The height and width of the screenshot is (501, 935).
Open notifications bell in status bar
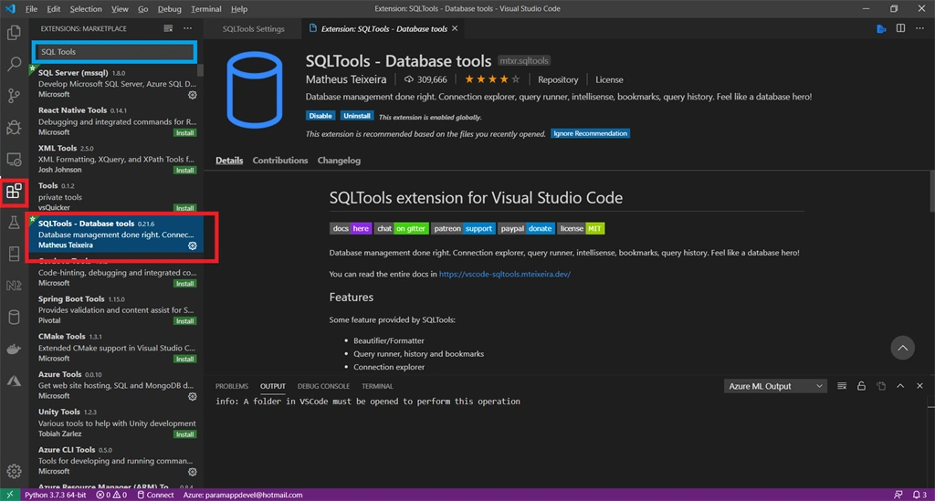(x=919, y=495)
